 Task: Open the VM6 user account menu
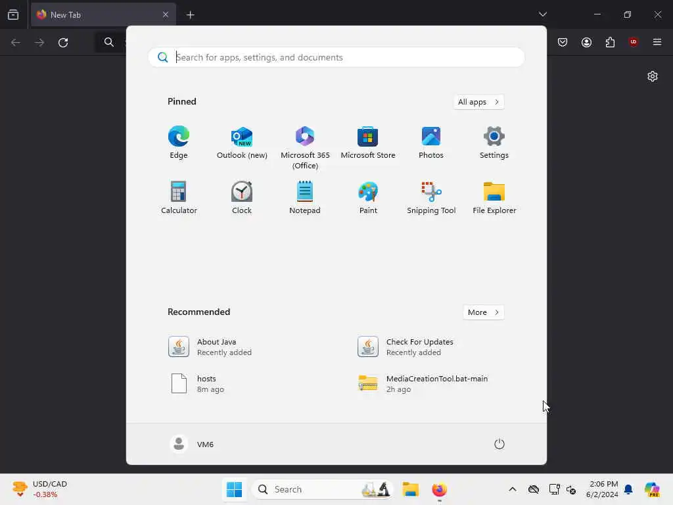pyautogui.click(x=192, y=444)
